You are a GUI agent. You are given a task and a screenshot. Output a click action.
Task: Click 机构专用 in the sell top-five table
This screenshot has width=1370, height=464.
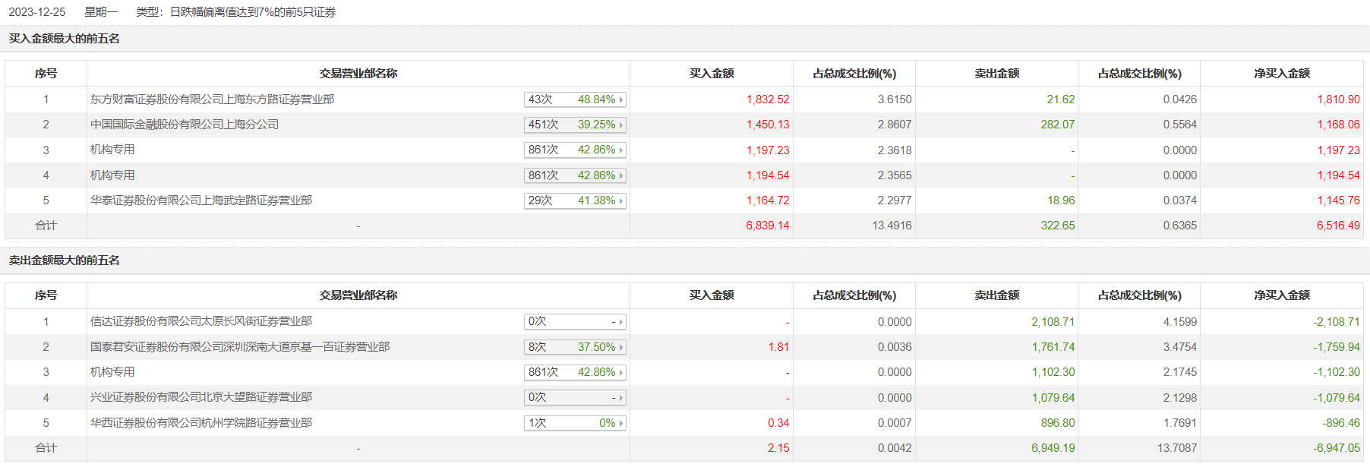click(112, 372)
